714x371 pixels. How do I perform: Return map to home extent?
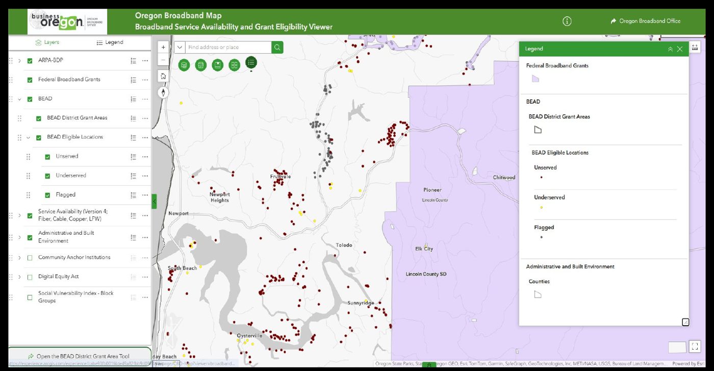(163, 77)
